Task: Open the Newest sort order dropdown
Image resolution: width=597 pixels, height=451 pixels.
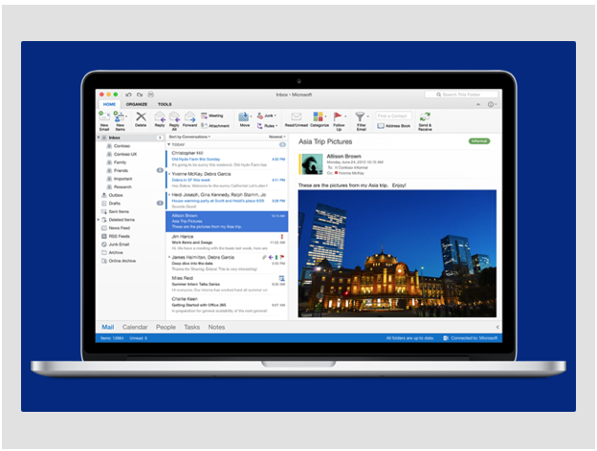Action: coord(277,137)
